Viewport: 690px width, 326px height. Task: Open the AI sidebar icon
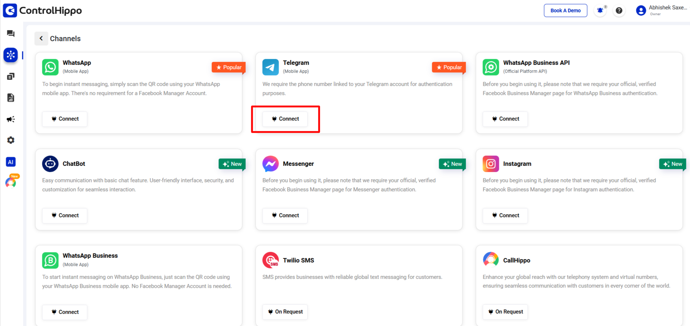pyautogui.click(x=11, y=162)
